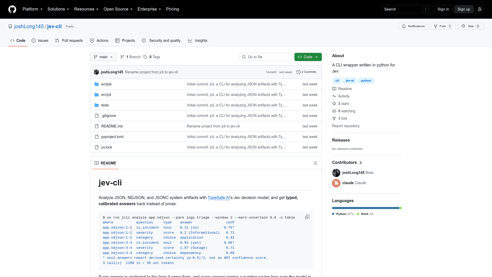The image size is (492, 277).
Task: Expand the Resources menu
Action: [86, 9]
